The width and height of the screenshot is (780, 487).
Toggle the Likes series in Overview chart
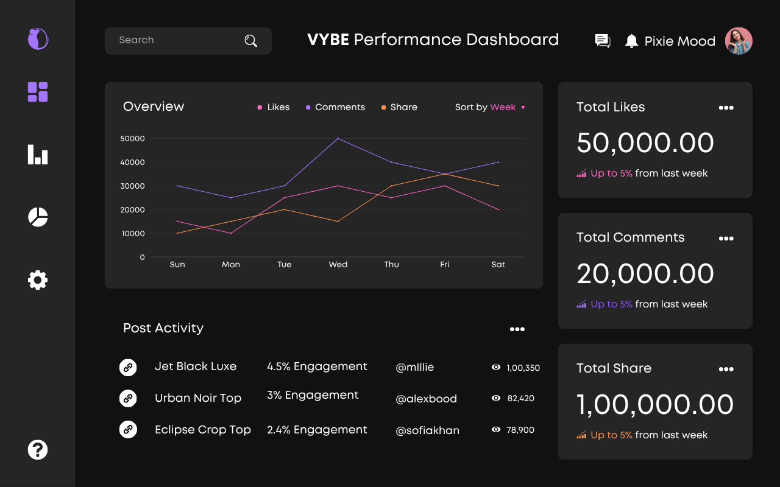click(x=273, y=107)
